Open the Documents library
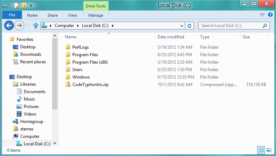Image resolution: width=276 pixels, height=156 pixels. [x=34, y=92]
